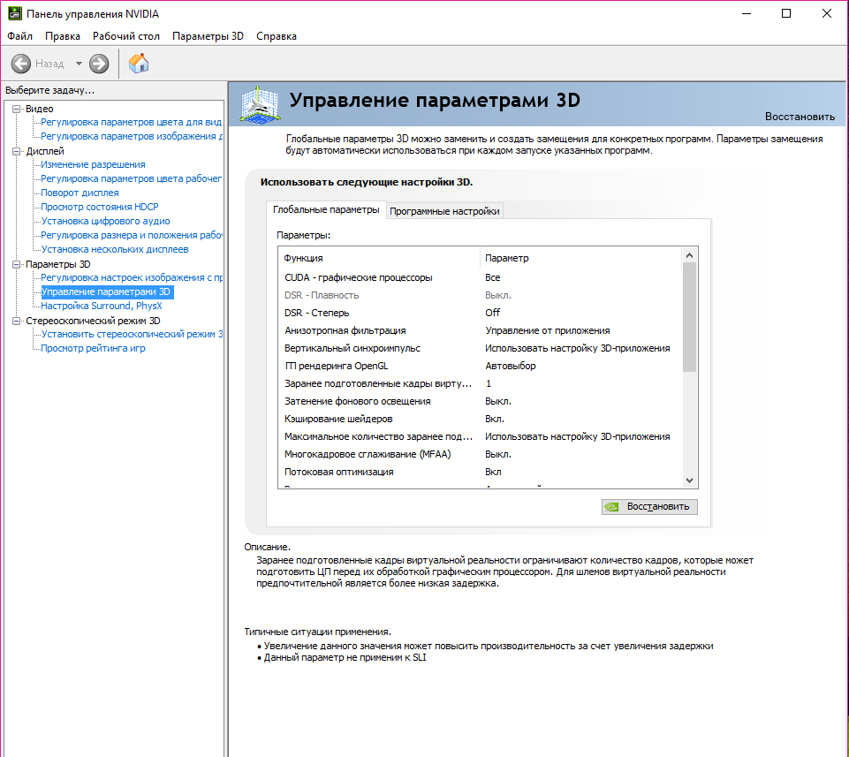The image size is (849, 757).
Task: Select Максимальное количество заранее под… row
Action: click(479, 436)
